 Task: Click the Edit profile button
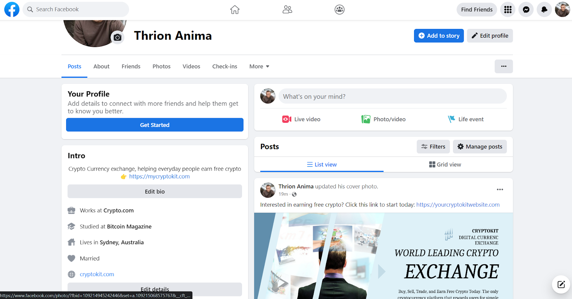(x=490, y=36)
